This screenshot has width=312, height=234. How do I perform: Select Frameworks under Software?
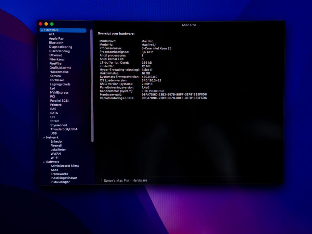pos(59,174)
